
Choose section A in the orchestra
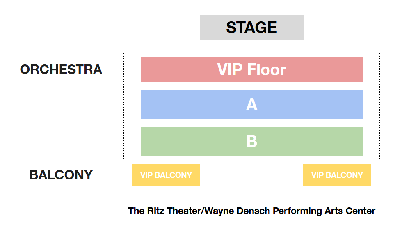(x=251, y=104)
